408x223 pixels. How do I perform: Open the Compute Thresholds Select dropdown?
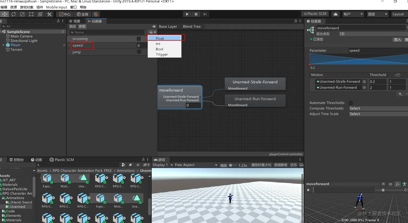tap(378, 108)
